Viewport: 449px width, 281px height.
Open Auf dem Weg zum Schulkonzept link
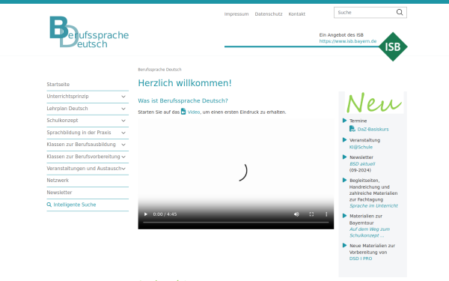tap(370, 232)
